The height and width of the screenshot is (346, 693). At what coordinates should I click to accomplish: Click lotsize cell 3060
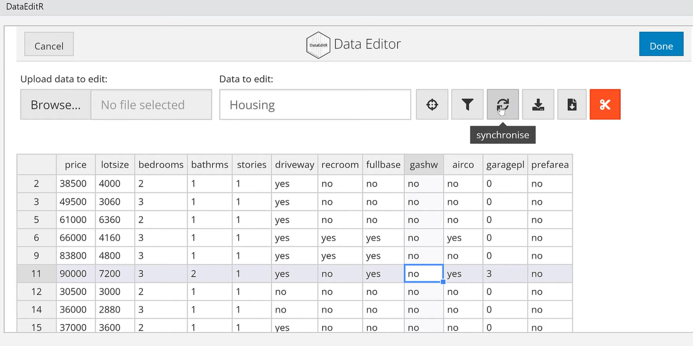click(x=115, y=202)
